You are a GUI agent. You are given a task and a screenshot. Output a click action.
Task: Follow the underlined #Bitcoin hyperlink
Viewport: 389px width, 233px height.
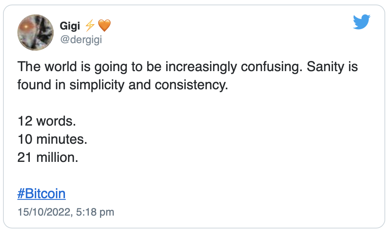[x=42, y=194]
